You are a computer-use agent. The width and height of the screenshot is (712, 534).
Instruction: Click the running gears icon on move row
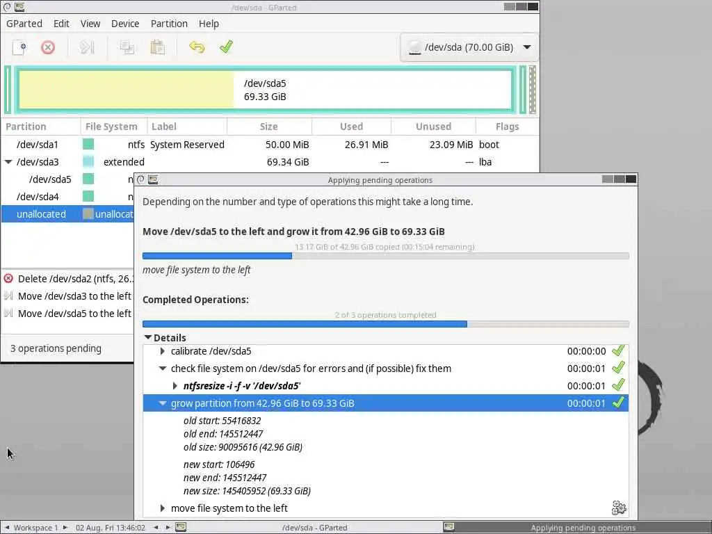click(x=619, y=508)
